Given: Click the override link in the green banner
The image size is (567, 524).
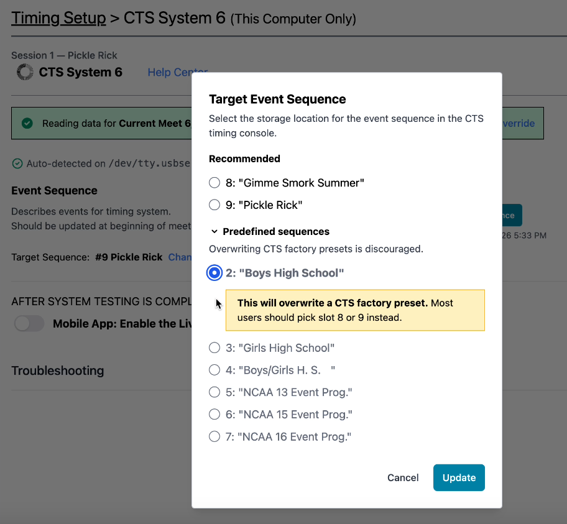Looking at the screenshot, I should click(x=518, y=123).
